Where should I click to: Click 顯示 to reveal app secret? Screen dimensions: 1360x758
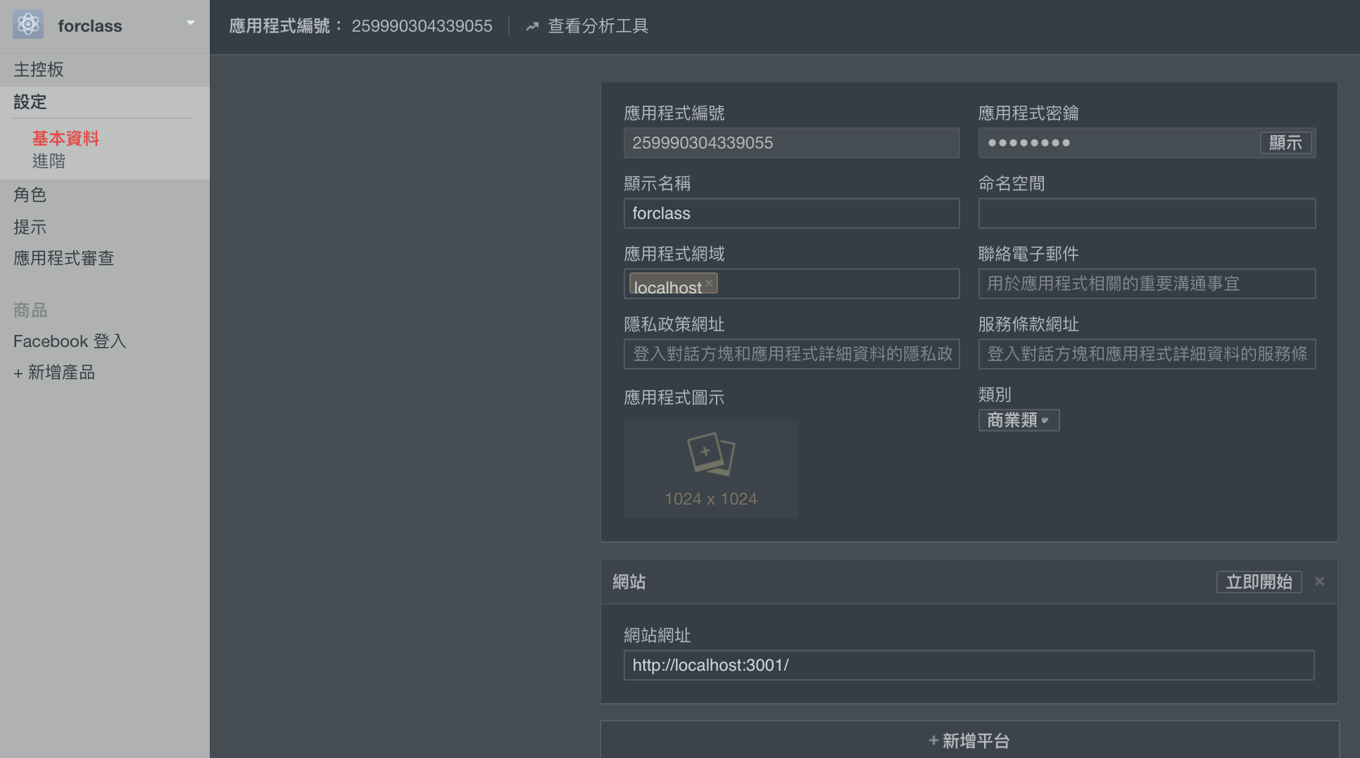(1285, 143)
